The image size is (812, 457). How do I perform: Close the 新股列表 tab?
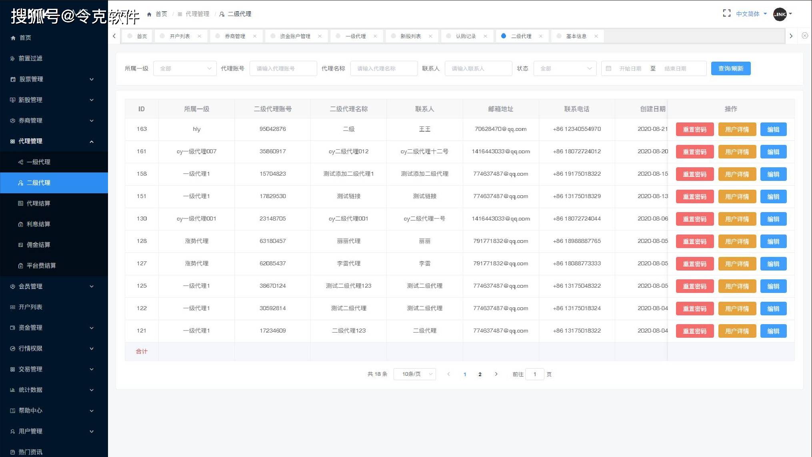(430, 36)
